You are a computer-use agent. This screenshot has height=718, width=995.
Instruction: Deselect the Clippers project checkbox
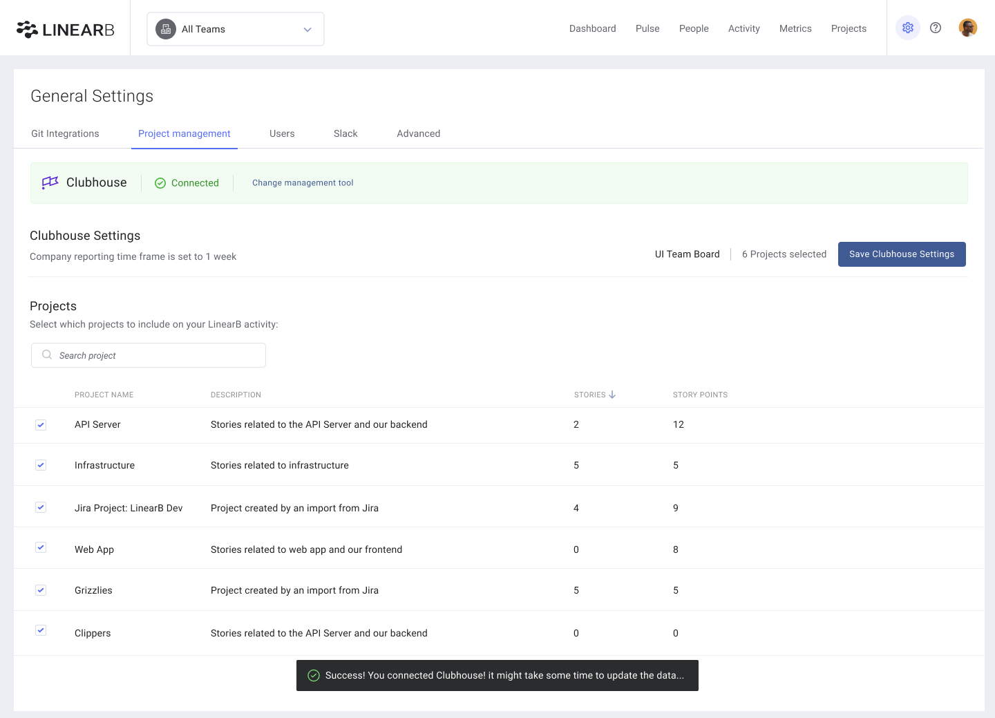(41, 630)
